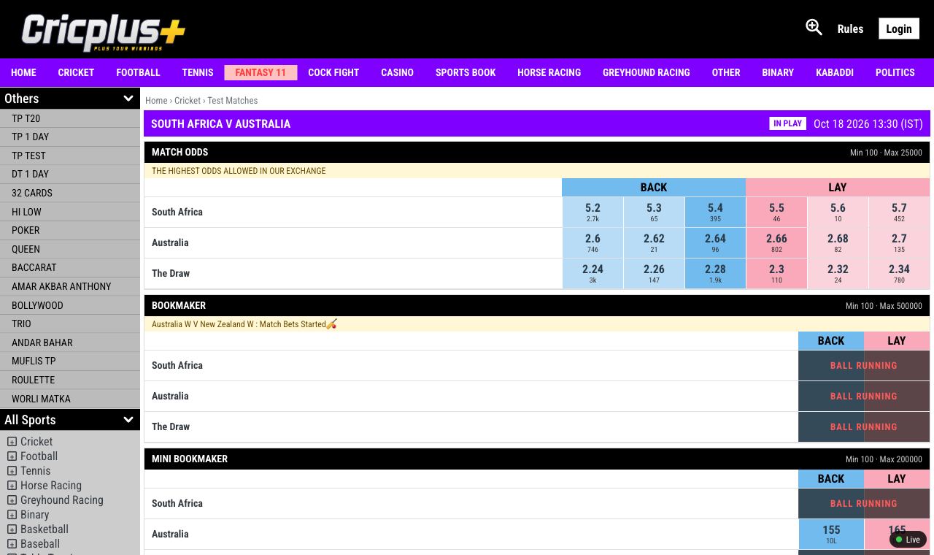The width and height of the screenshot is (934, 555).
Task: Open the Cricplus+ logo home link
Action: 104,32
